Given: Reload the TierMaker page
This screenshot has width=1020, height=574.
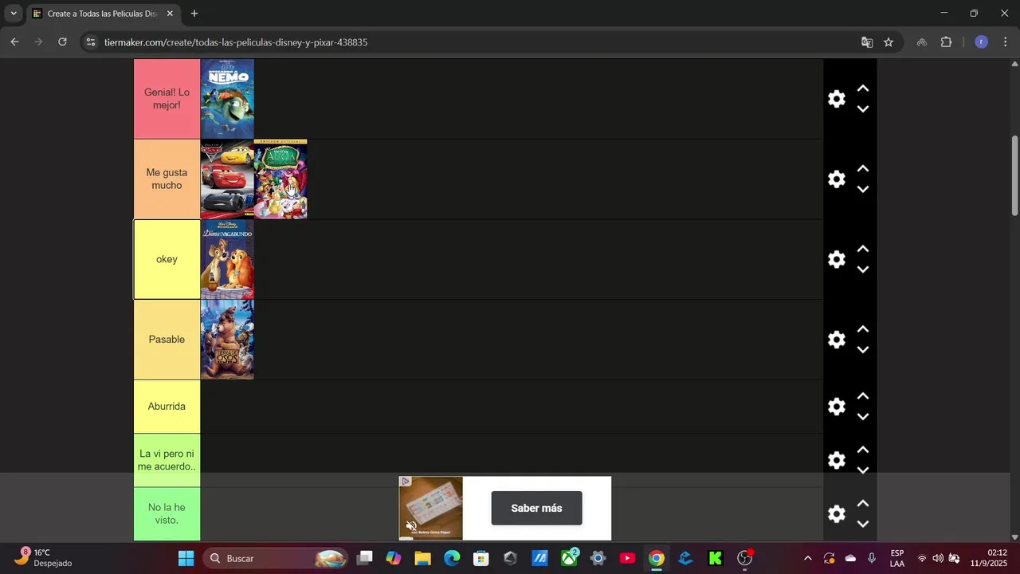Looking at the screenshot, I should click(62, 42).
